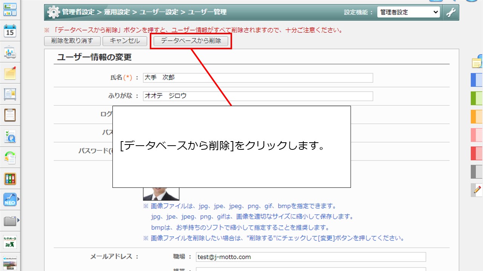Open the portal dashboard icon in sidebar

click(10, 9)
